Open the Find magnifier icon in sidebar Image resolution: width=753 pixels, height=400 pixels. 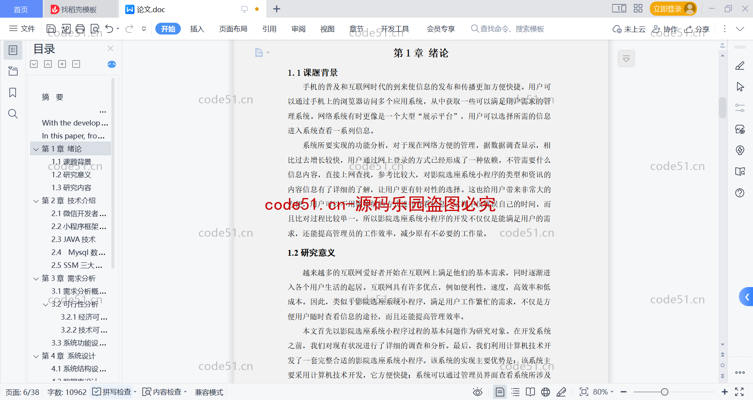click(x=13, y=114)
